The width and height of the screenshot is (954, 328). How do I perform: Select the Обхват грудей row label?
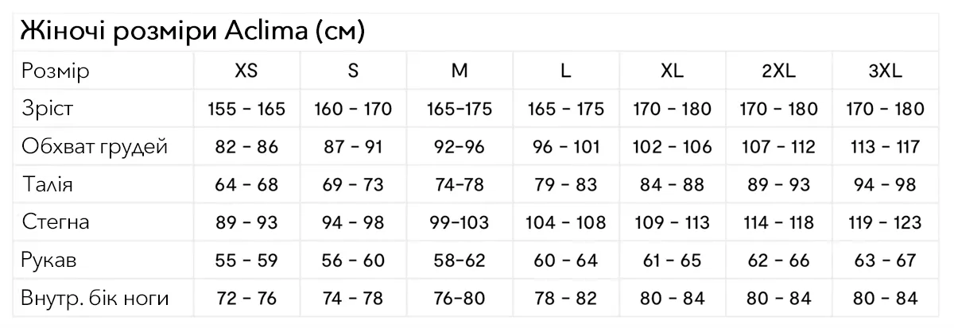(95, 147)
